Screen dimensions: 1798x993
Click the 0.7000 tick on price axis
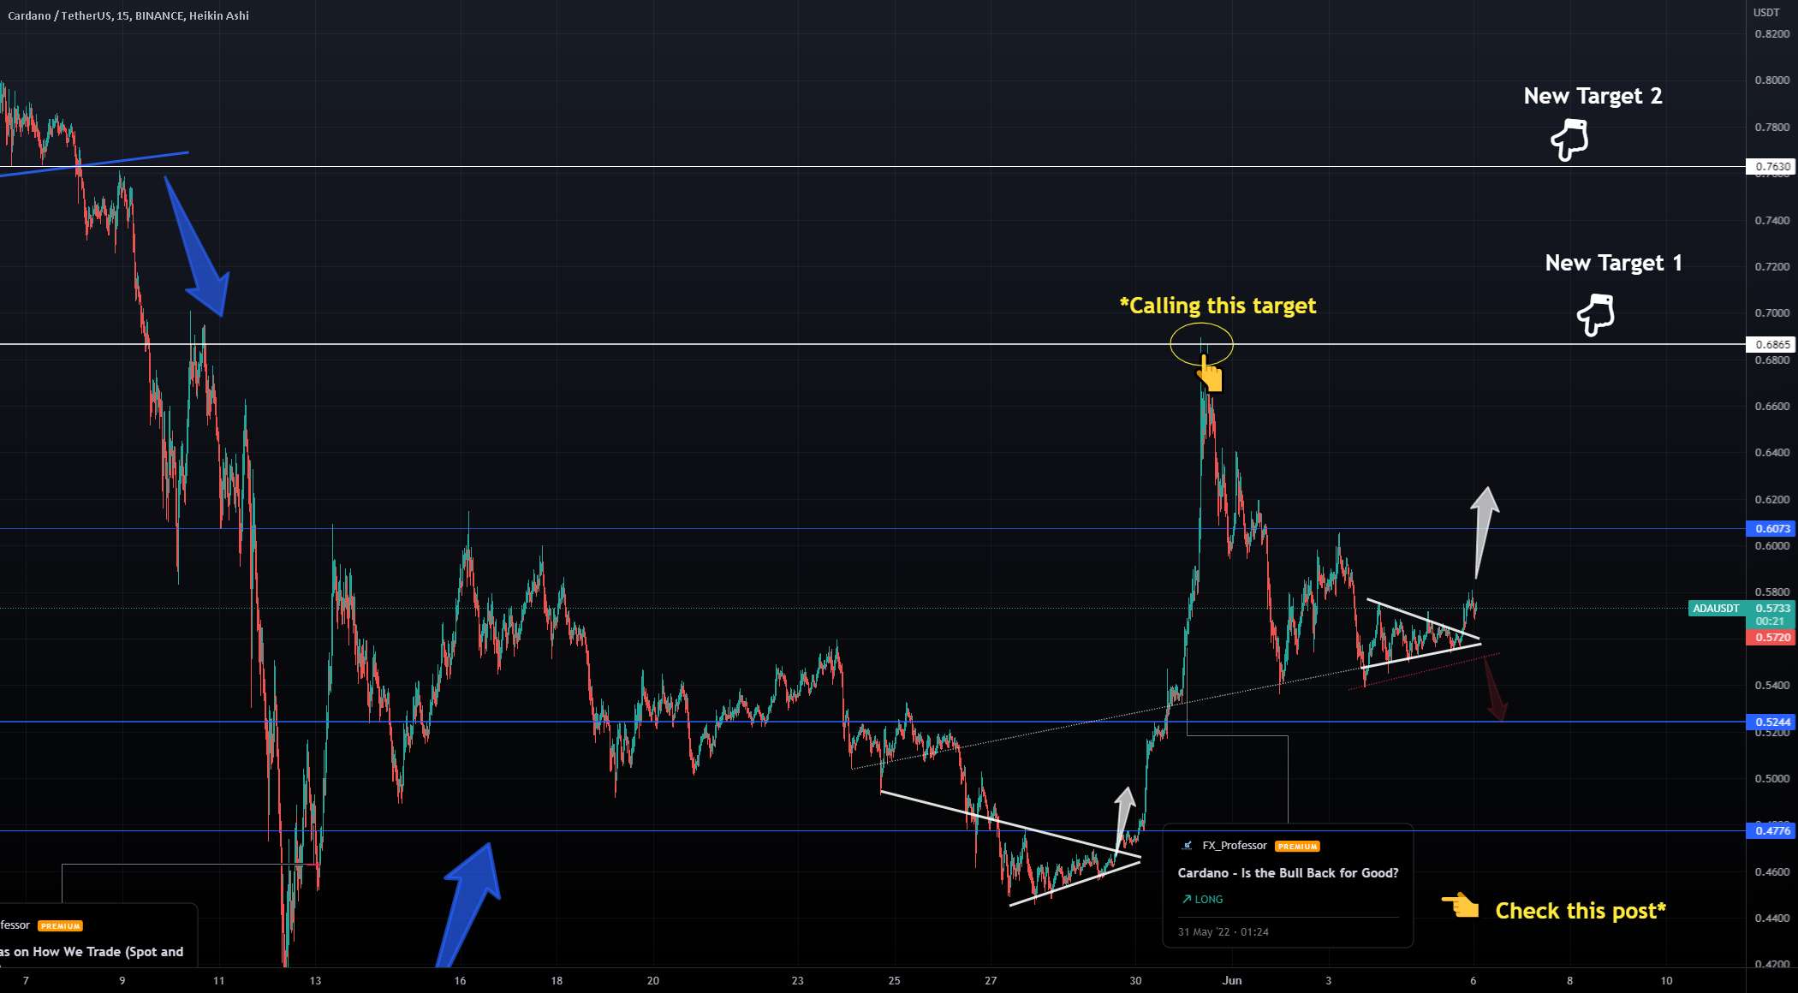point(1771,313)
